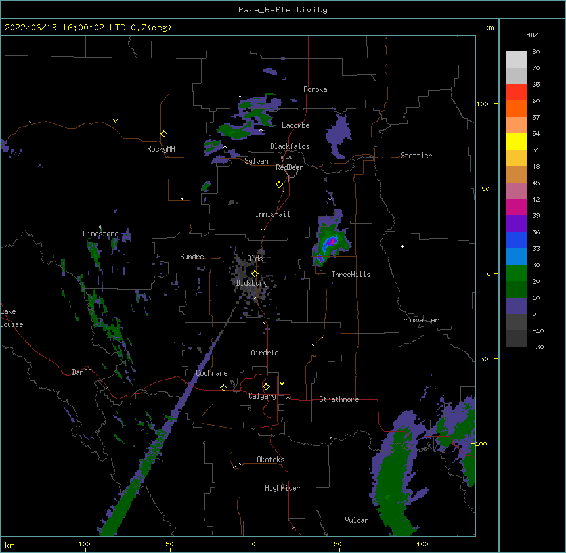Click the yellow diamond marker under Cochrane

tap(223, 387)
